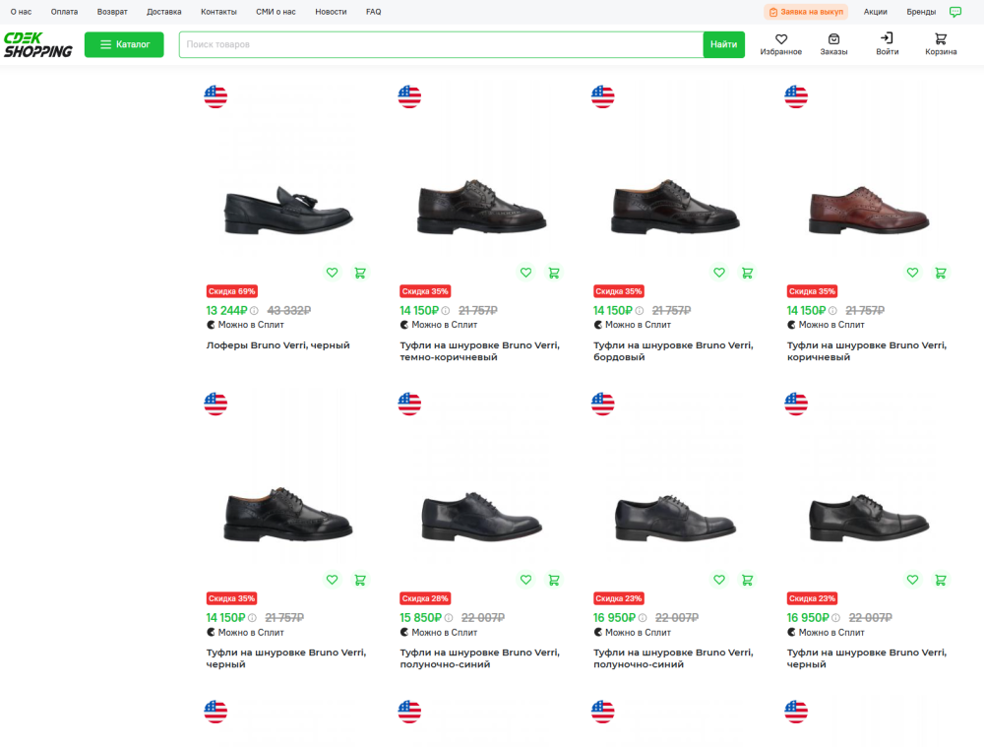Focus the Поиск товаров search field
The height and width of the screenshot is (747, 984).
coord(440,44)
